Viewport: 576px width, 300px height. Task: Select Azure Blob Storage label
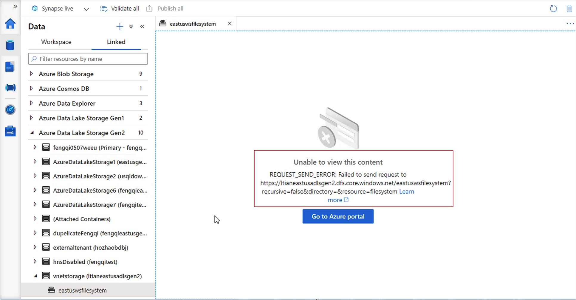point(66,74)
